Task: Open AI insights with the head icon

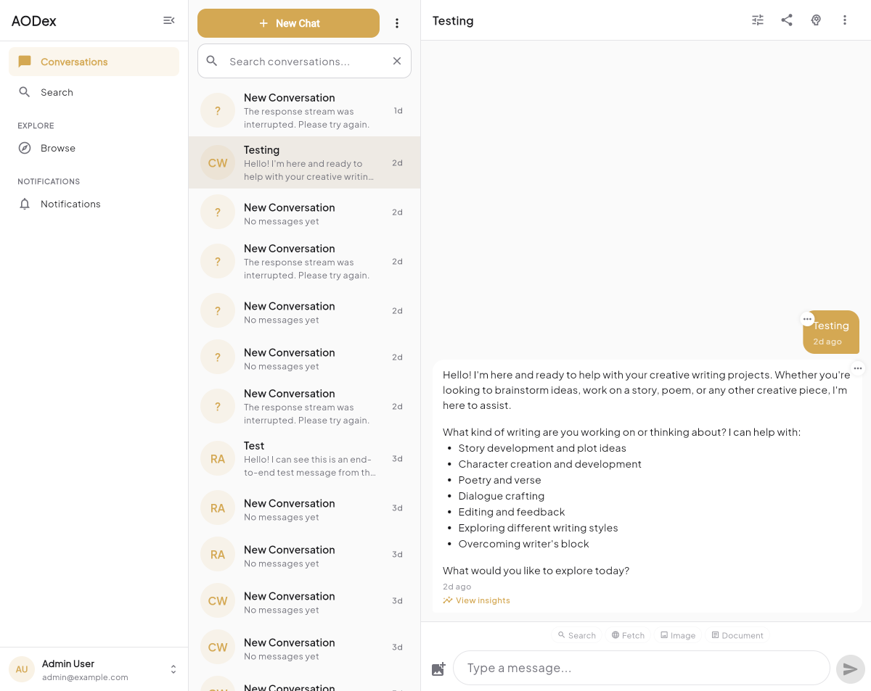Action: coord(816,20)
